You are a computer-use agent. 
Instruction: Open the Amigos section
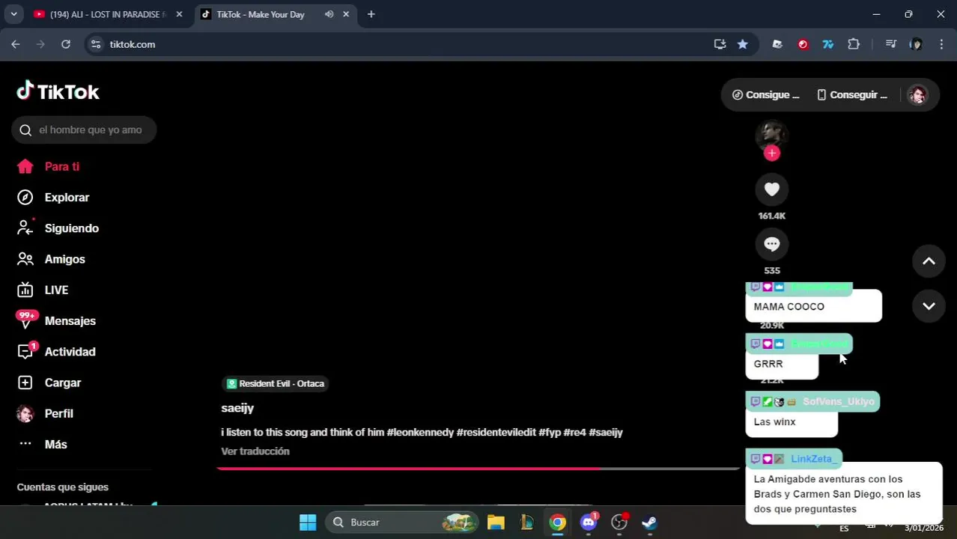51,259
